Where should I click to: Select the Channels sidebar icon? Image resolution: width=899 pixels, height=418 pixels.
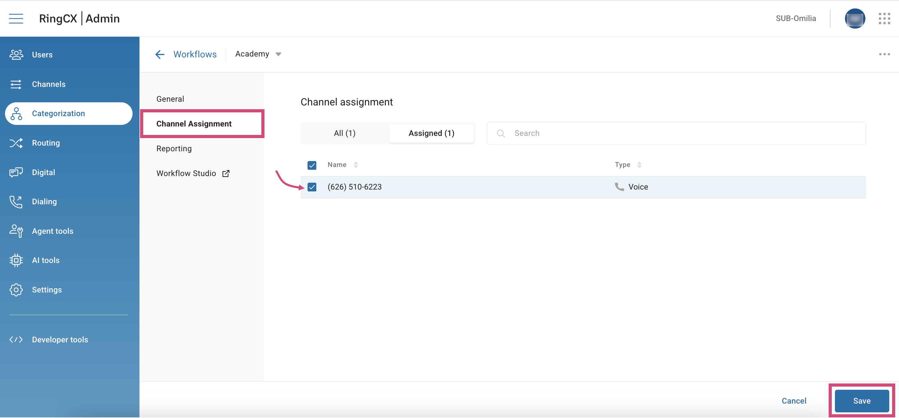coord(16,84)
